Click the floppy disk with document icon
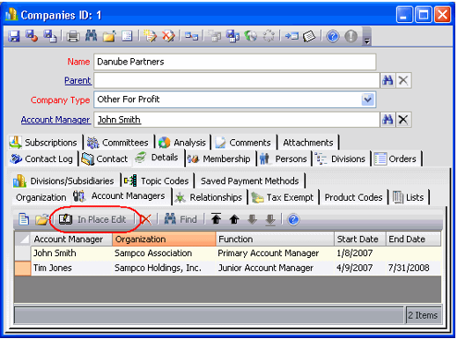The image size is (465, 346). 50,36
